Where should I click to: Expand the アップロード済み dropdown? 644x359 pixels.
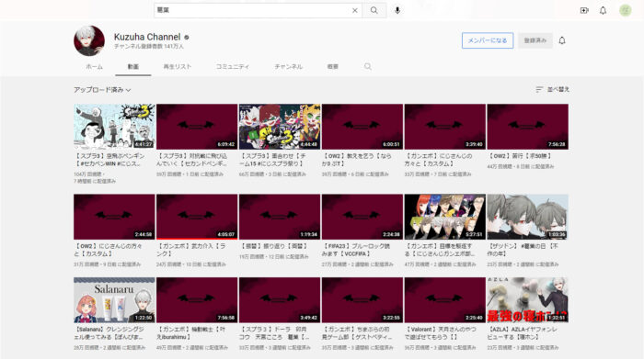coord(102,89)
